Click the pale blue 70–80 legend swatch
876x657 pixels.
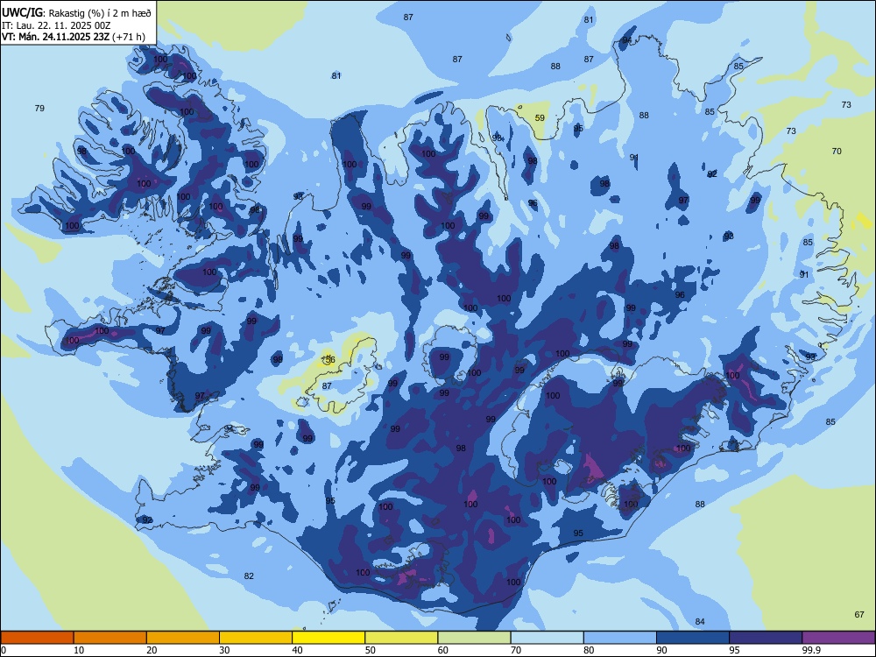coord(547,638)
